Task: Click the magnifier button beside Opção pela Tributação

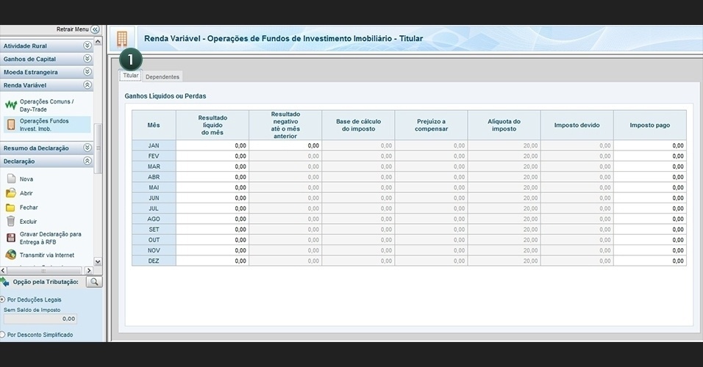Action: [x=94, y=282]
